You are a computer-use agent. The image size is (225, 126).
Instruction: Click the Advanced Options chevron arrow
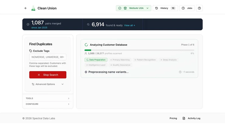tap(62, 84)
